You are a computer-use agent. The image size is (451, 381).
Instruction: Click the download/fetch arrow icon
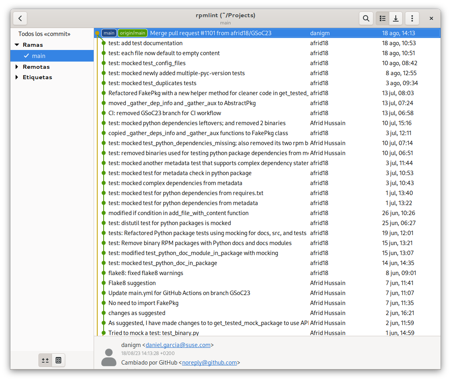[396, 18]
